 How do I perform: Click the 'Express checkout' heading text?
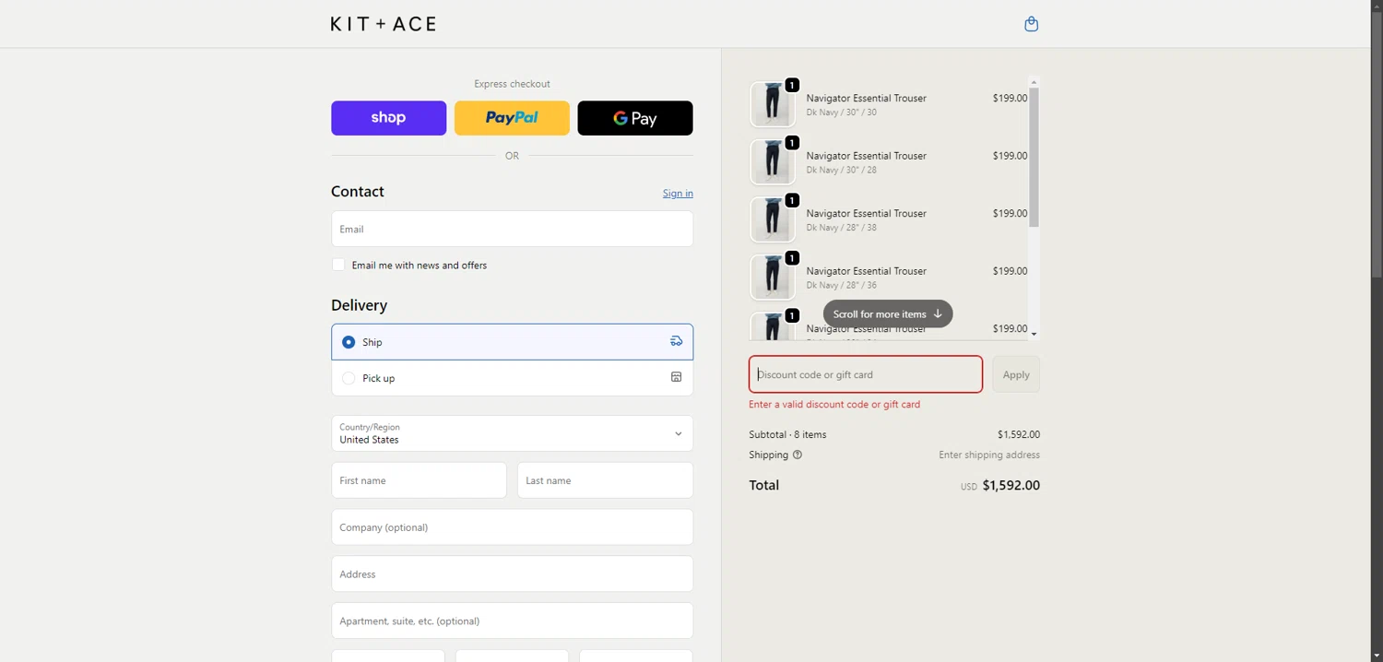(x=512, y=84)
